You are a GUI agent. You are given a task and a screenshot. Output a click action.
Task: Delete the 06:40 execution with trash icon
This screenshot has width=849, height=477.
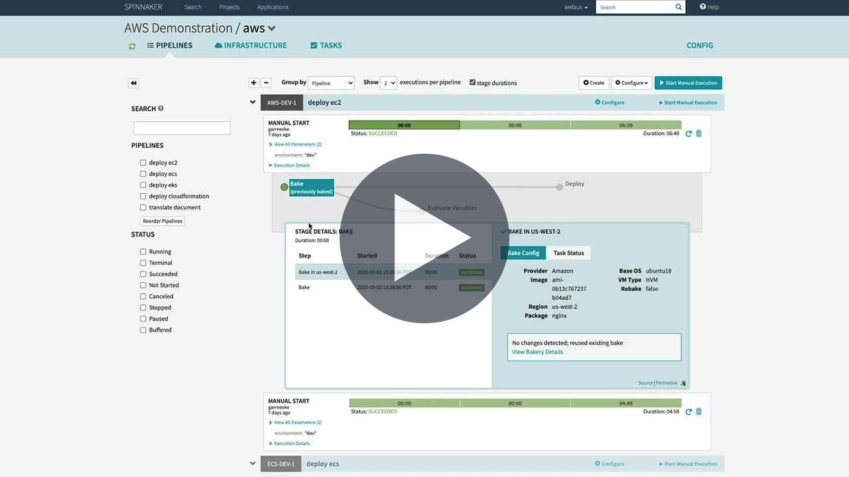click(x=698, y=134)
